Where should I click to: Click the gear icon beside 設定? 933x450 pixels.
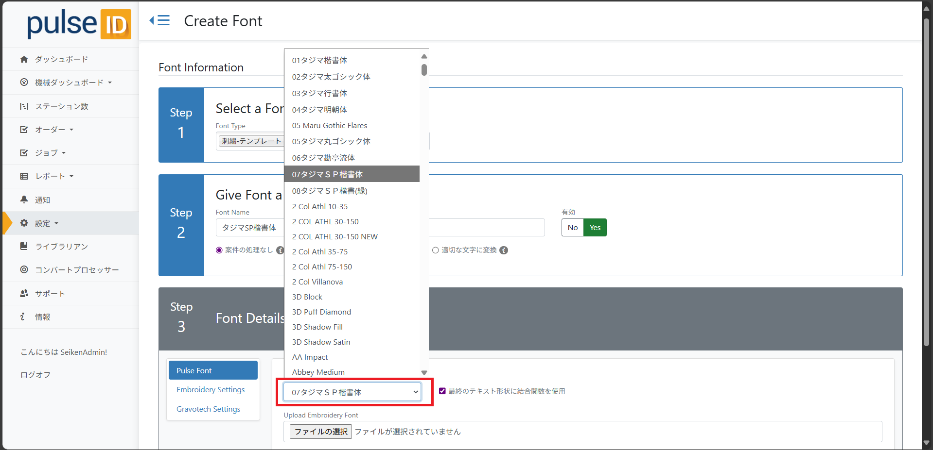point(24,223)
